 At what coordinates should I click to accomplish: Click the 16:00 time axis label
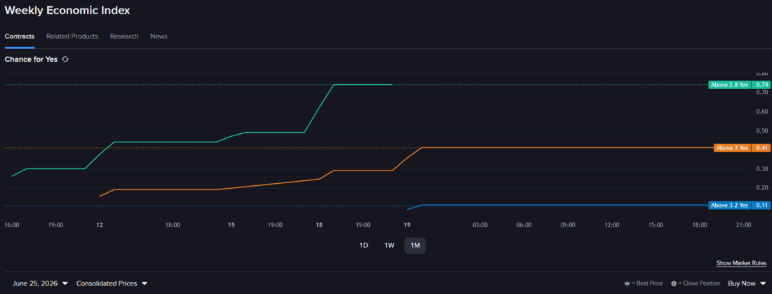pos(12,225)
